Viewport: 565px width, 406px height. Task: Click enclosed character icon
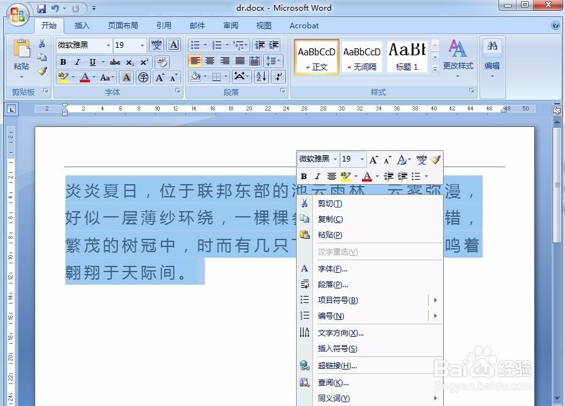[143, 77]
